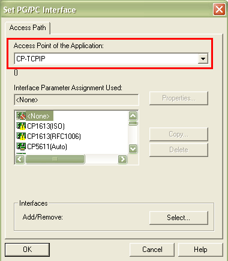This screenshot has width=228, height=261.
Task: Select the CP5611(Auto) card icon
Action: (21, 147)
